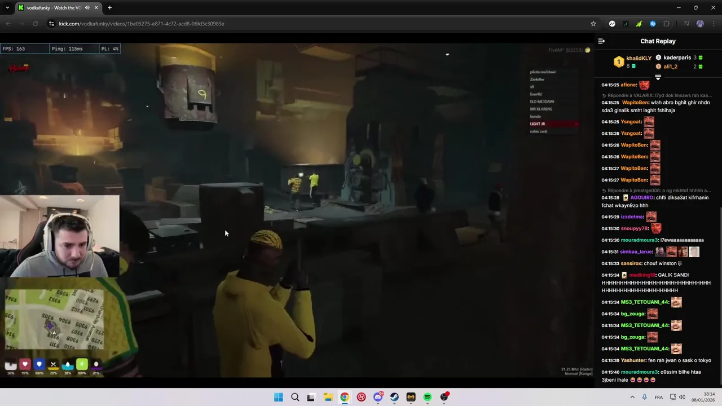
Task: Expand the gift leaderboard arrow
Action: 658,77
